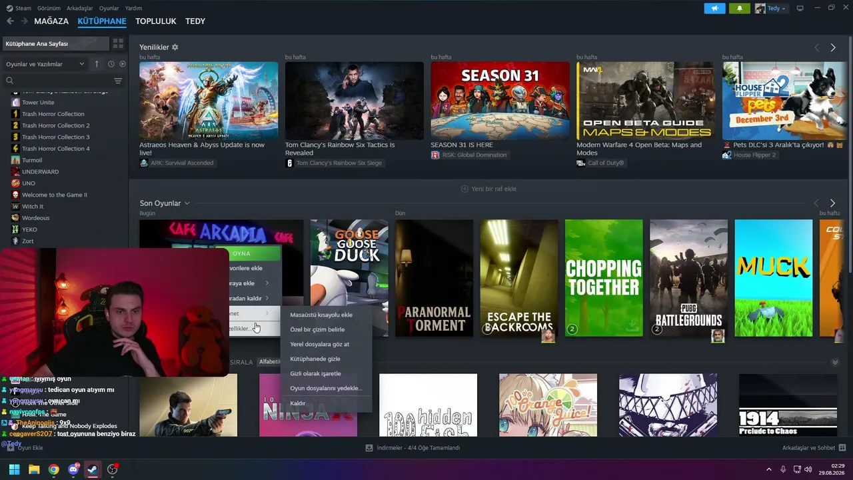This screenshot has height=480, width=853.
Task: Open Google Chrome from the taskbar
Action: click(x=53, y=469)
